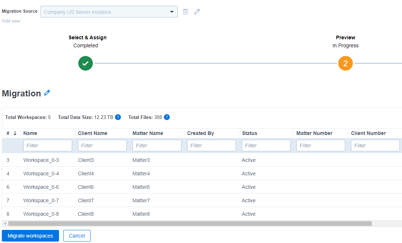Image resolution: width=402 pixels, height=243 pixels.
Task: Edit the Migration title pencil icon
Action: pos(47,93)
